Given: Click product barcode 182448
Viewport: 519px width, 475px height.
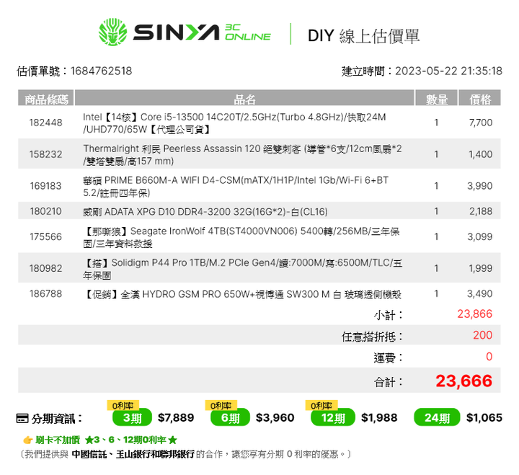Looking at the screenshot, I should click(45, 123).
